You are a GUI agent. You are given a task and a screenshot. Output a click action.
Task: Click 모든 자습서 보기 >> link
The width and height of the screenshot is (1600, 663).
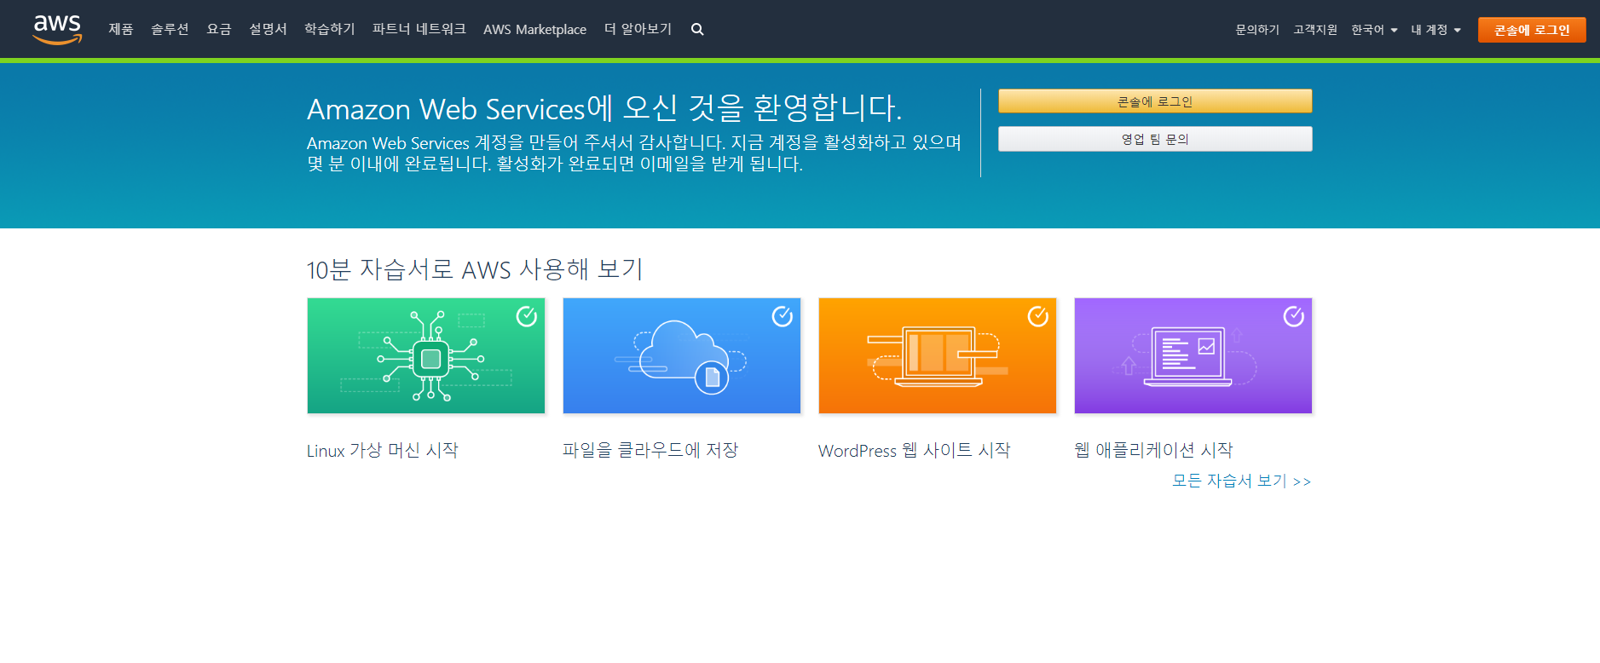(1242, 481)
